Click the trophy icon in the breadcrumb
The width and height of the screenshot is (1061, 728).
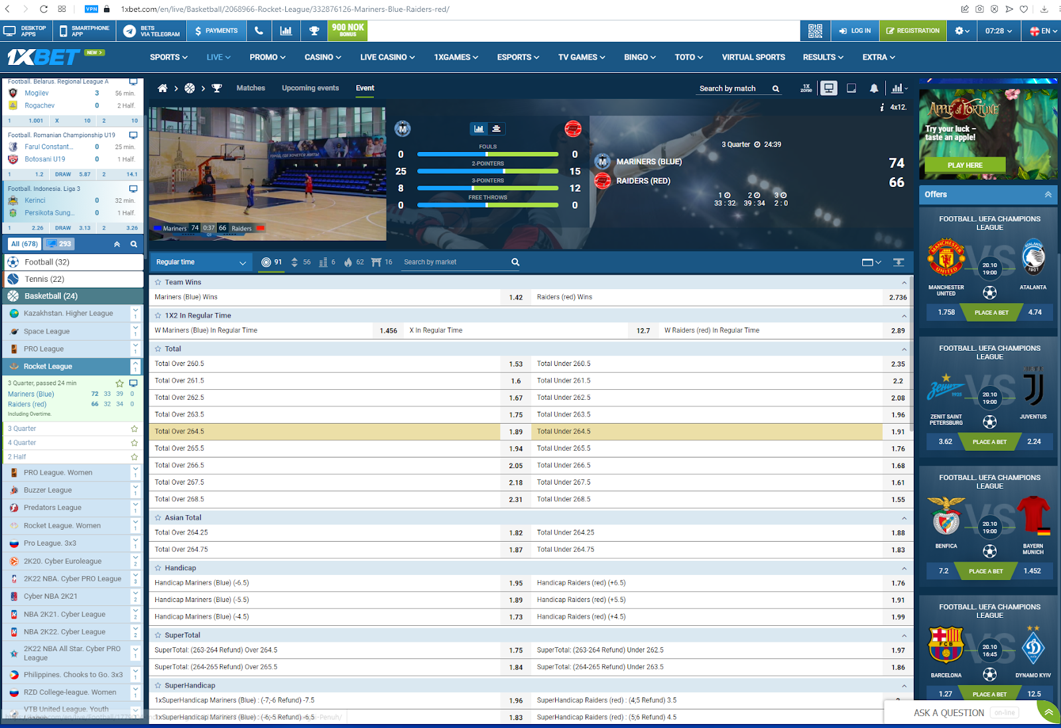[x=217, y=88]
